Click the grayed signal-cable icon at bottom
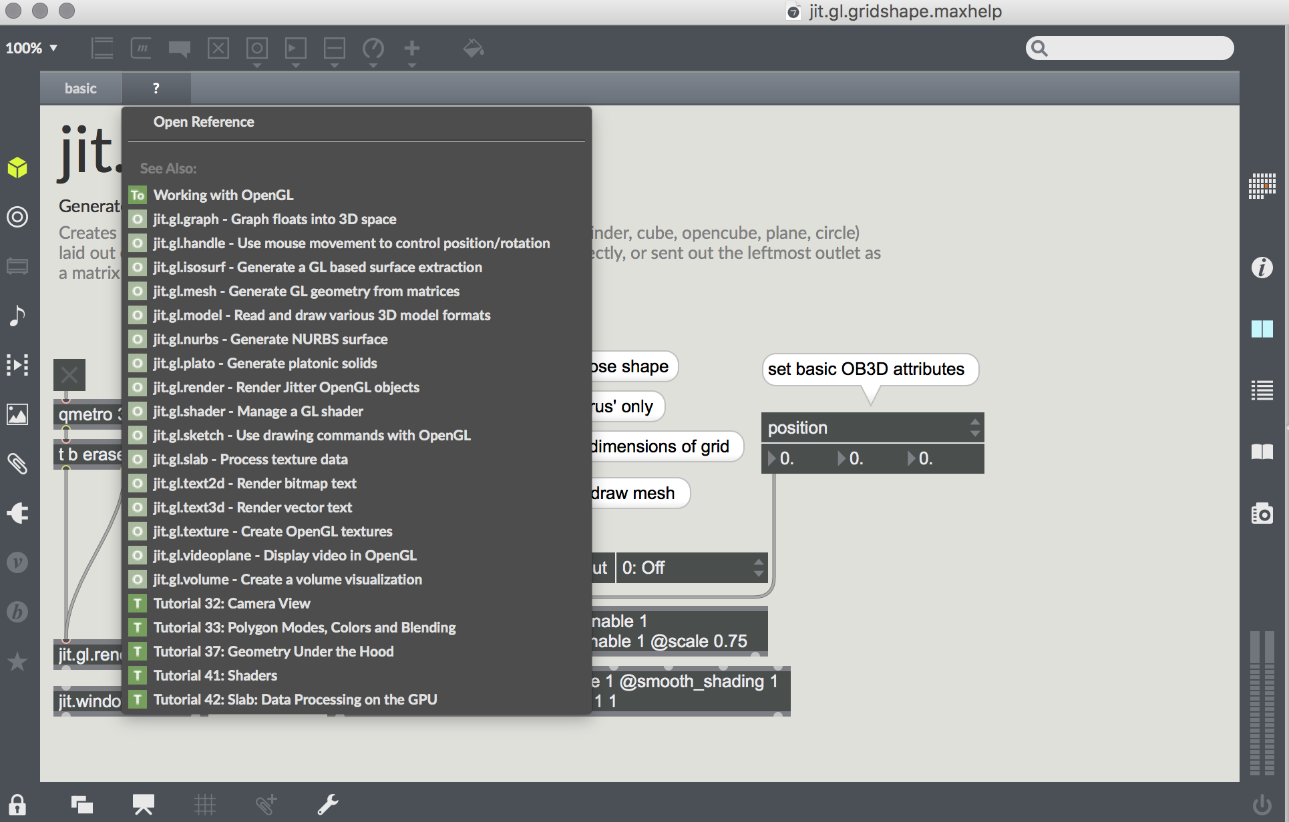Screen dimensions: 1289x822 (266, 805)
